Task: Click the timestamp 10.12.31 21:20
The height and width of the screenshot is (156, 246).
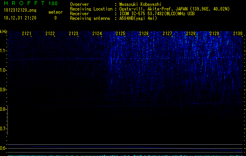Action: coord(20,18)
